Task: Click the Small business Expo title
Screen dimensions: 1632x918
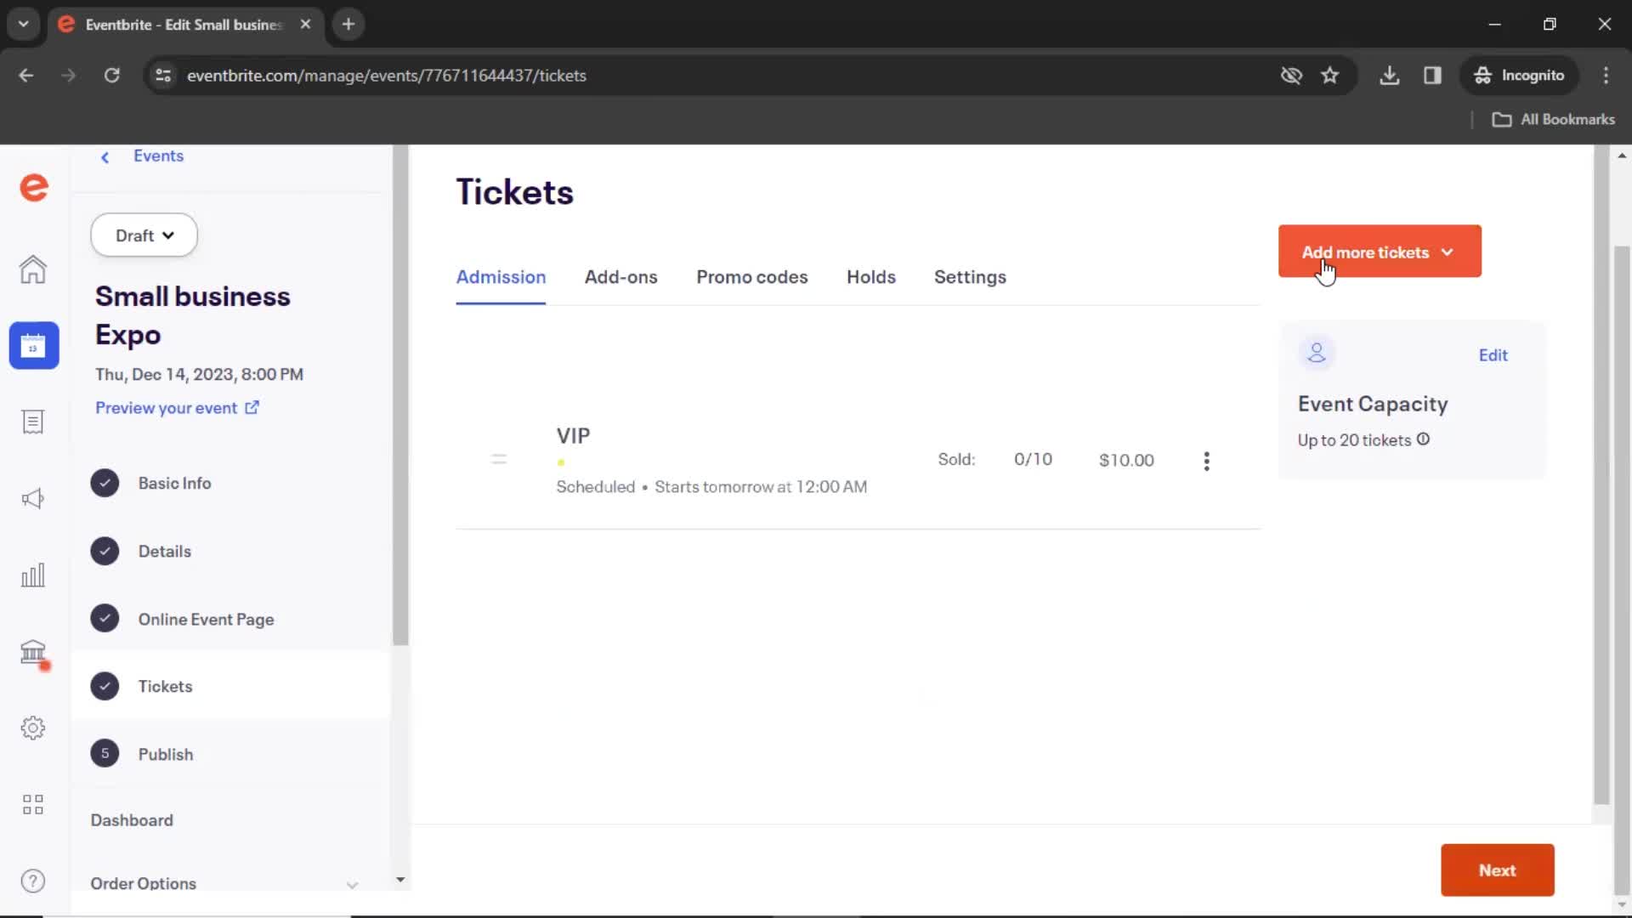Action: [x=193, y=315]
